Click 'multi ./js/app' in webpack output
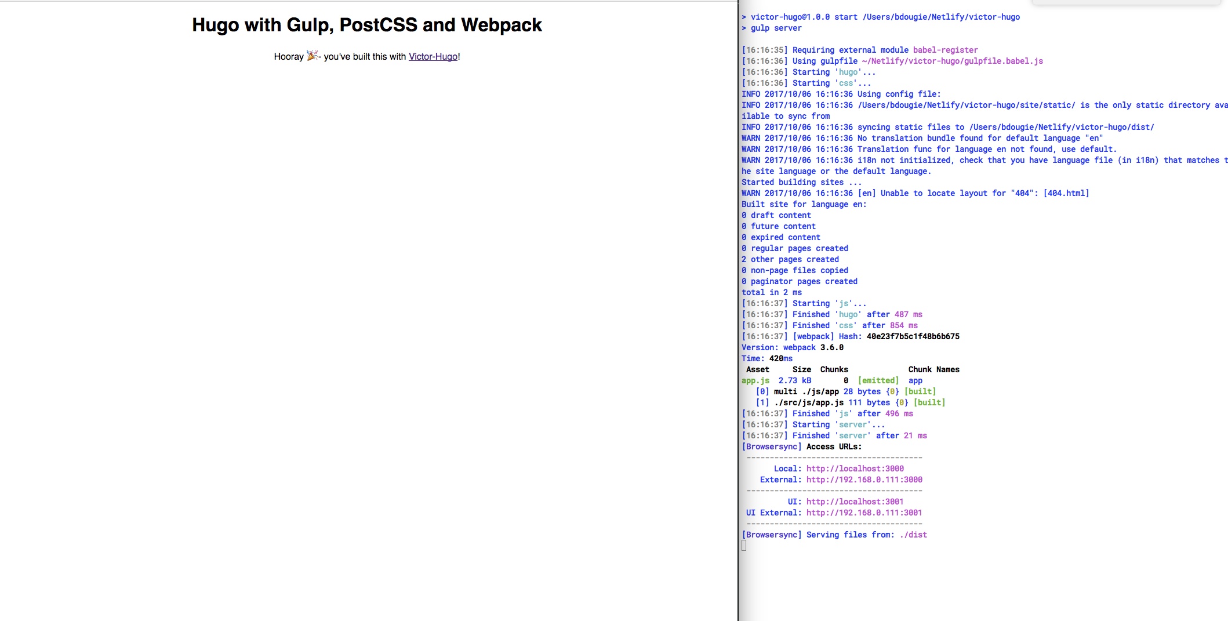Viewport: 1228px width, 621px height. pyautogui.click(x=806, y=391)
